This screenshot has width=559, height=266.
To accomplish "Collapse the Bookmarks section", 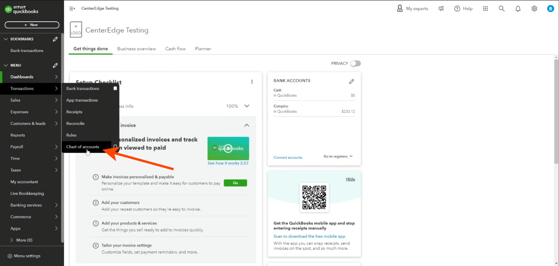I will pyautogui.click(x=6, y=39).
